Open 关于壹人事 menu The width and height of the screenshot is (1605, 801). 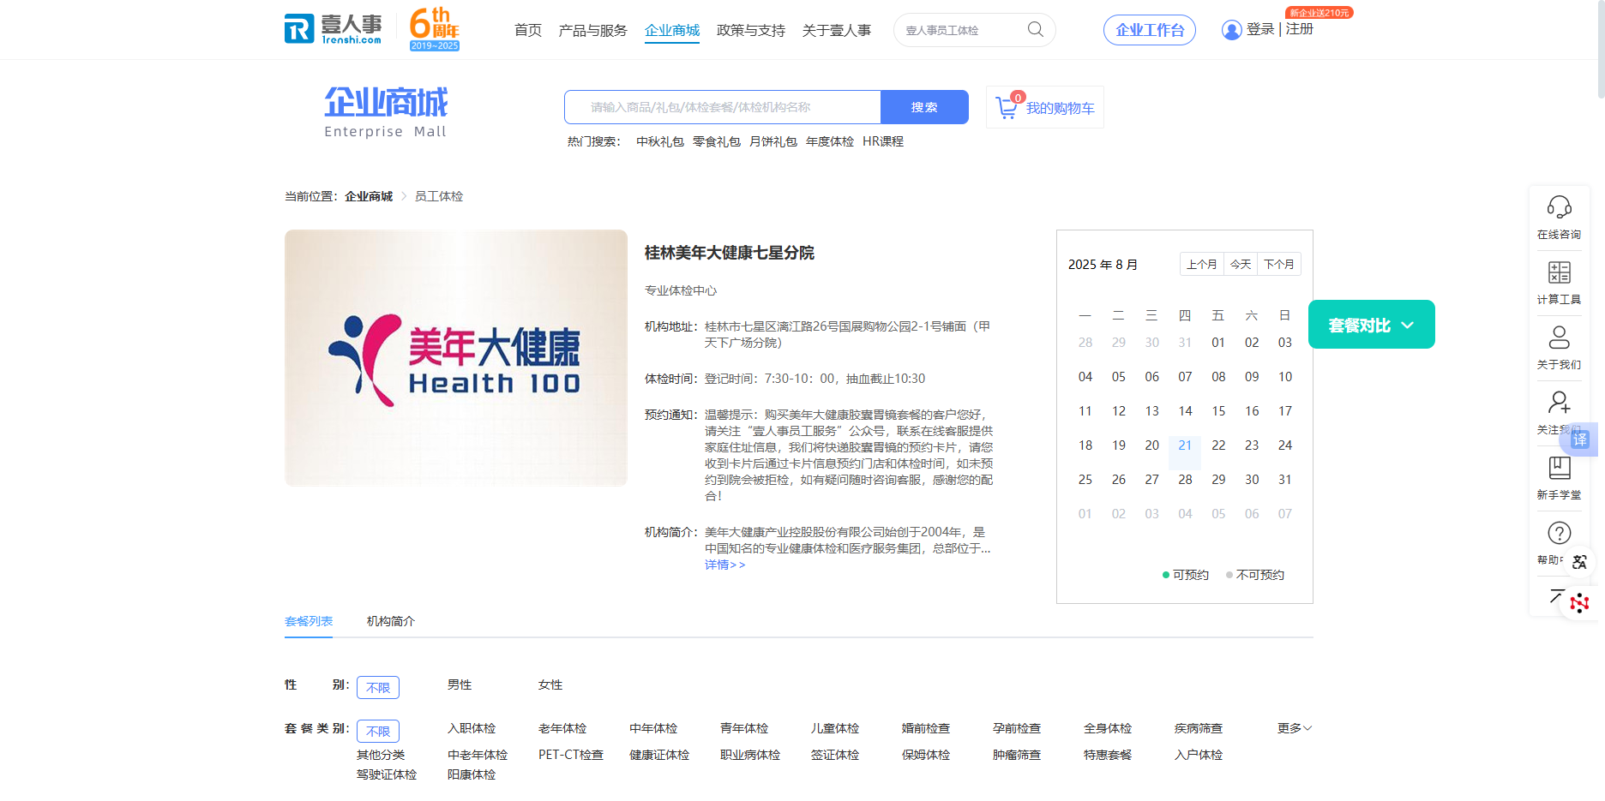(x=837, y=30)
